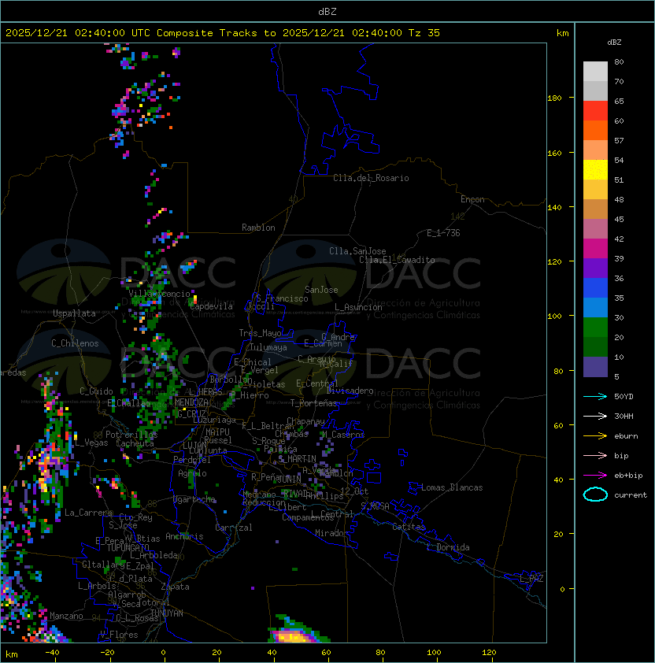Click the 'Manzano' place label
Screen dimensions: 655x663
(66, 616)
